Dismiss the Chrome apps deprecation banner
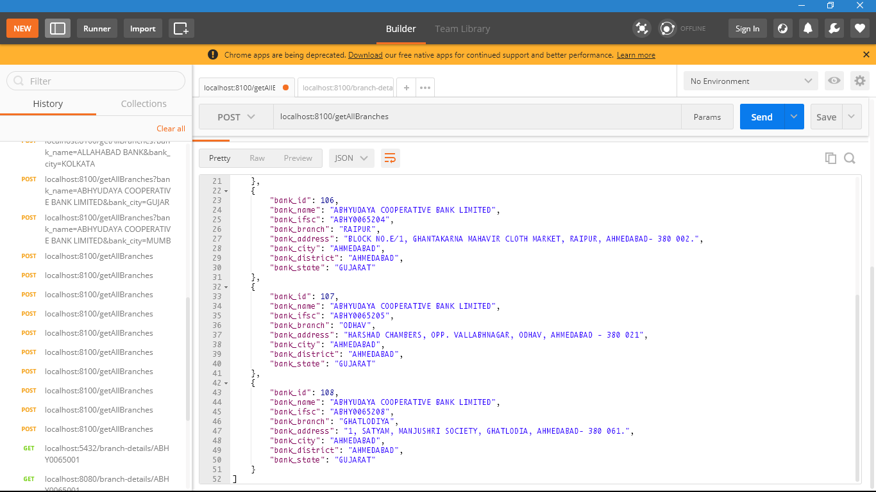Screen dimensions: 876x492 click(866, 55)
